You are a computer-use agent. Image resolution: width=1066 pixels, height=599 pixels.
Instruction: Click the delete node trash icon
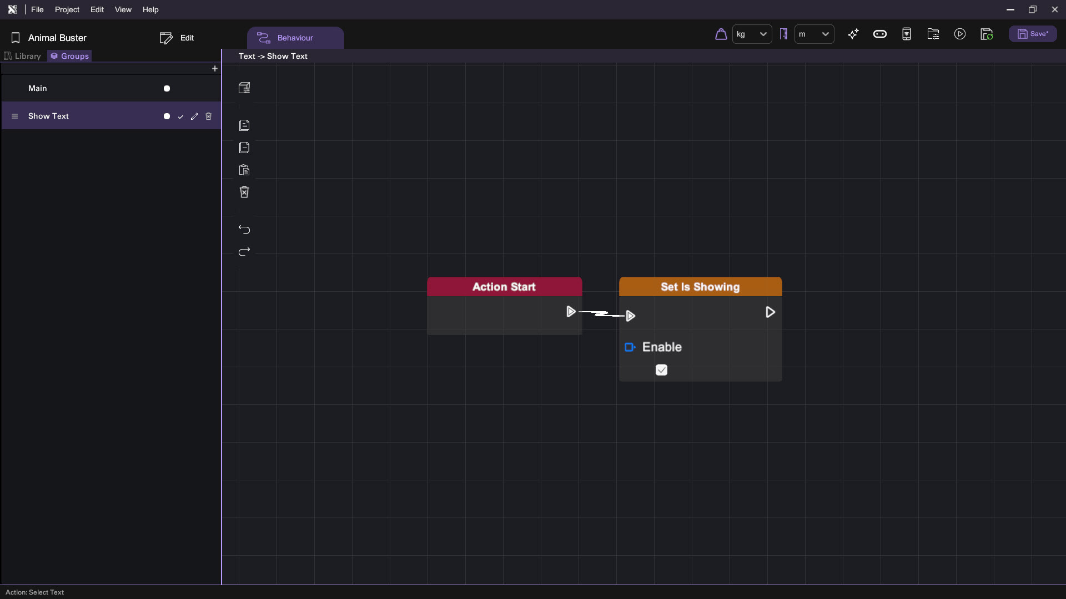(244, 192)
